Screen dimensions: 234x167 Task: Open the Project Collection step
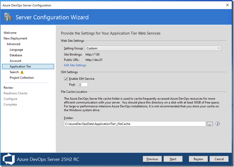pyautogui.click(x=22, y=78)
